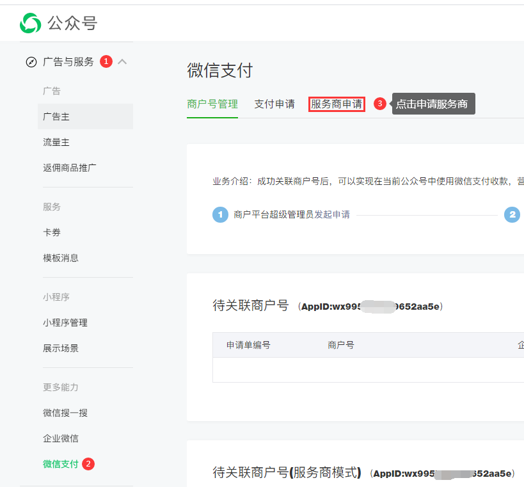The image size is (524, 487).
Task: Select 微信支付 in the sidebar
Action: tap(61, 464)
